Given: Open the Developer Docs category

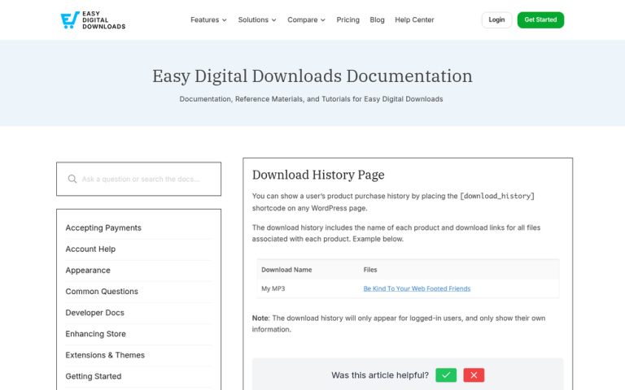Looking at the screenshot, I should [95, 313].
